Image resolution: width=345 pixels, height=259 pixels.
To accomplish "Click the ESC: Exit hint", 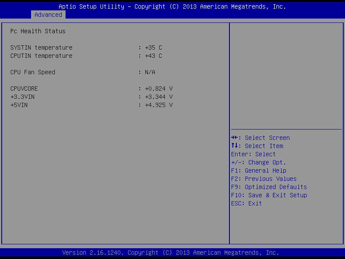I will tap(246, 203).
